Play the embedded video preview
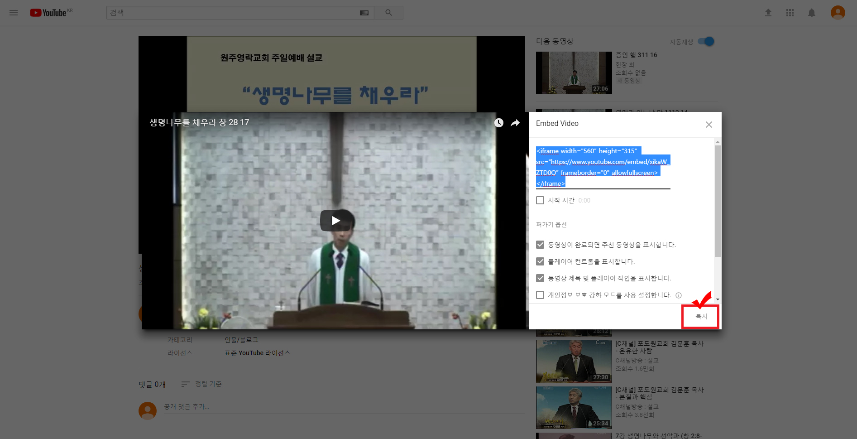 tap(335, 221)
